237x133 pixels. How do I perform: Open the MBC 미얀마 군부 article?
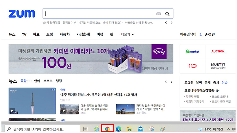pos(95,107)
